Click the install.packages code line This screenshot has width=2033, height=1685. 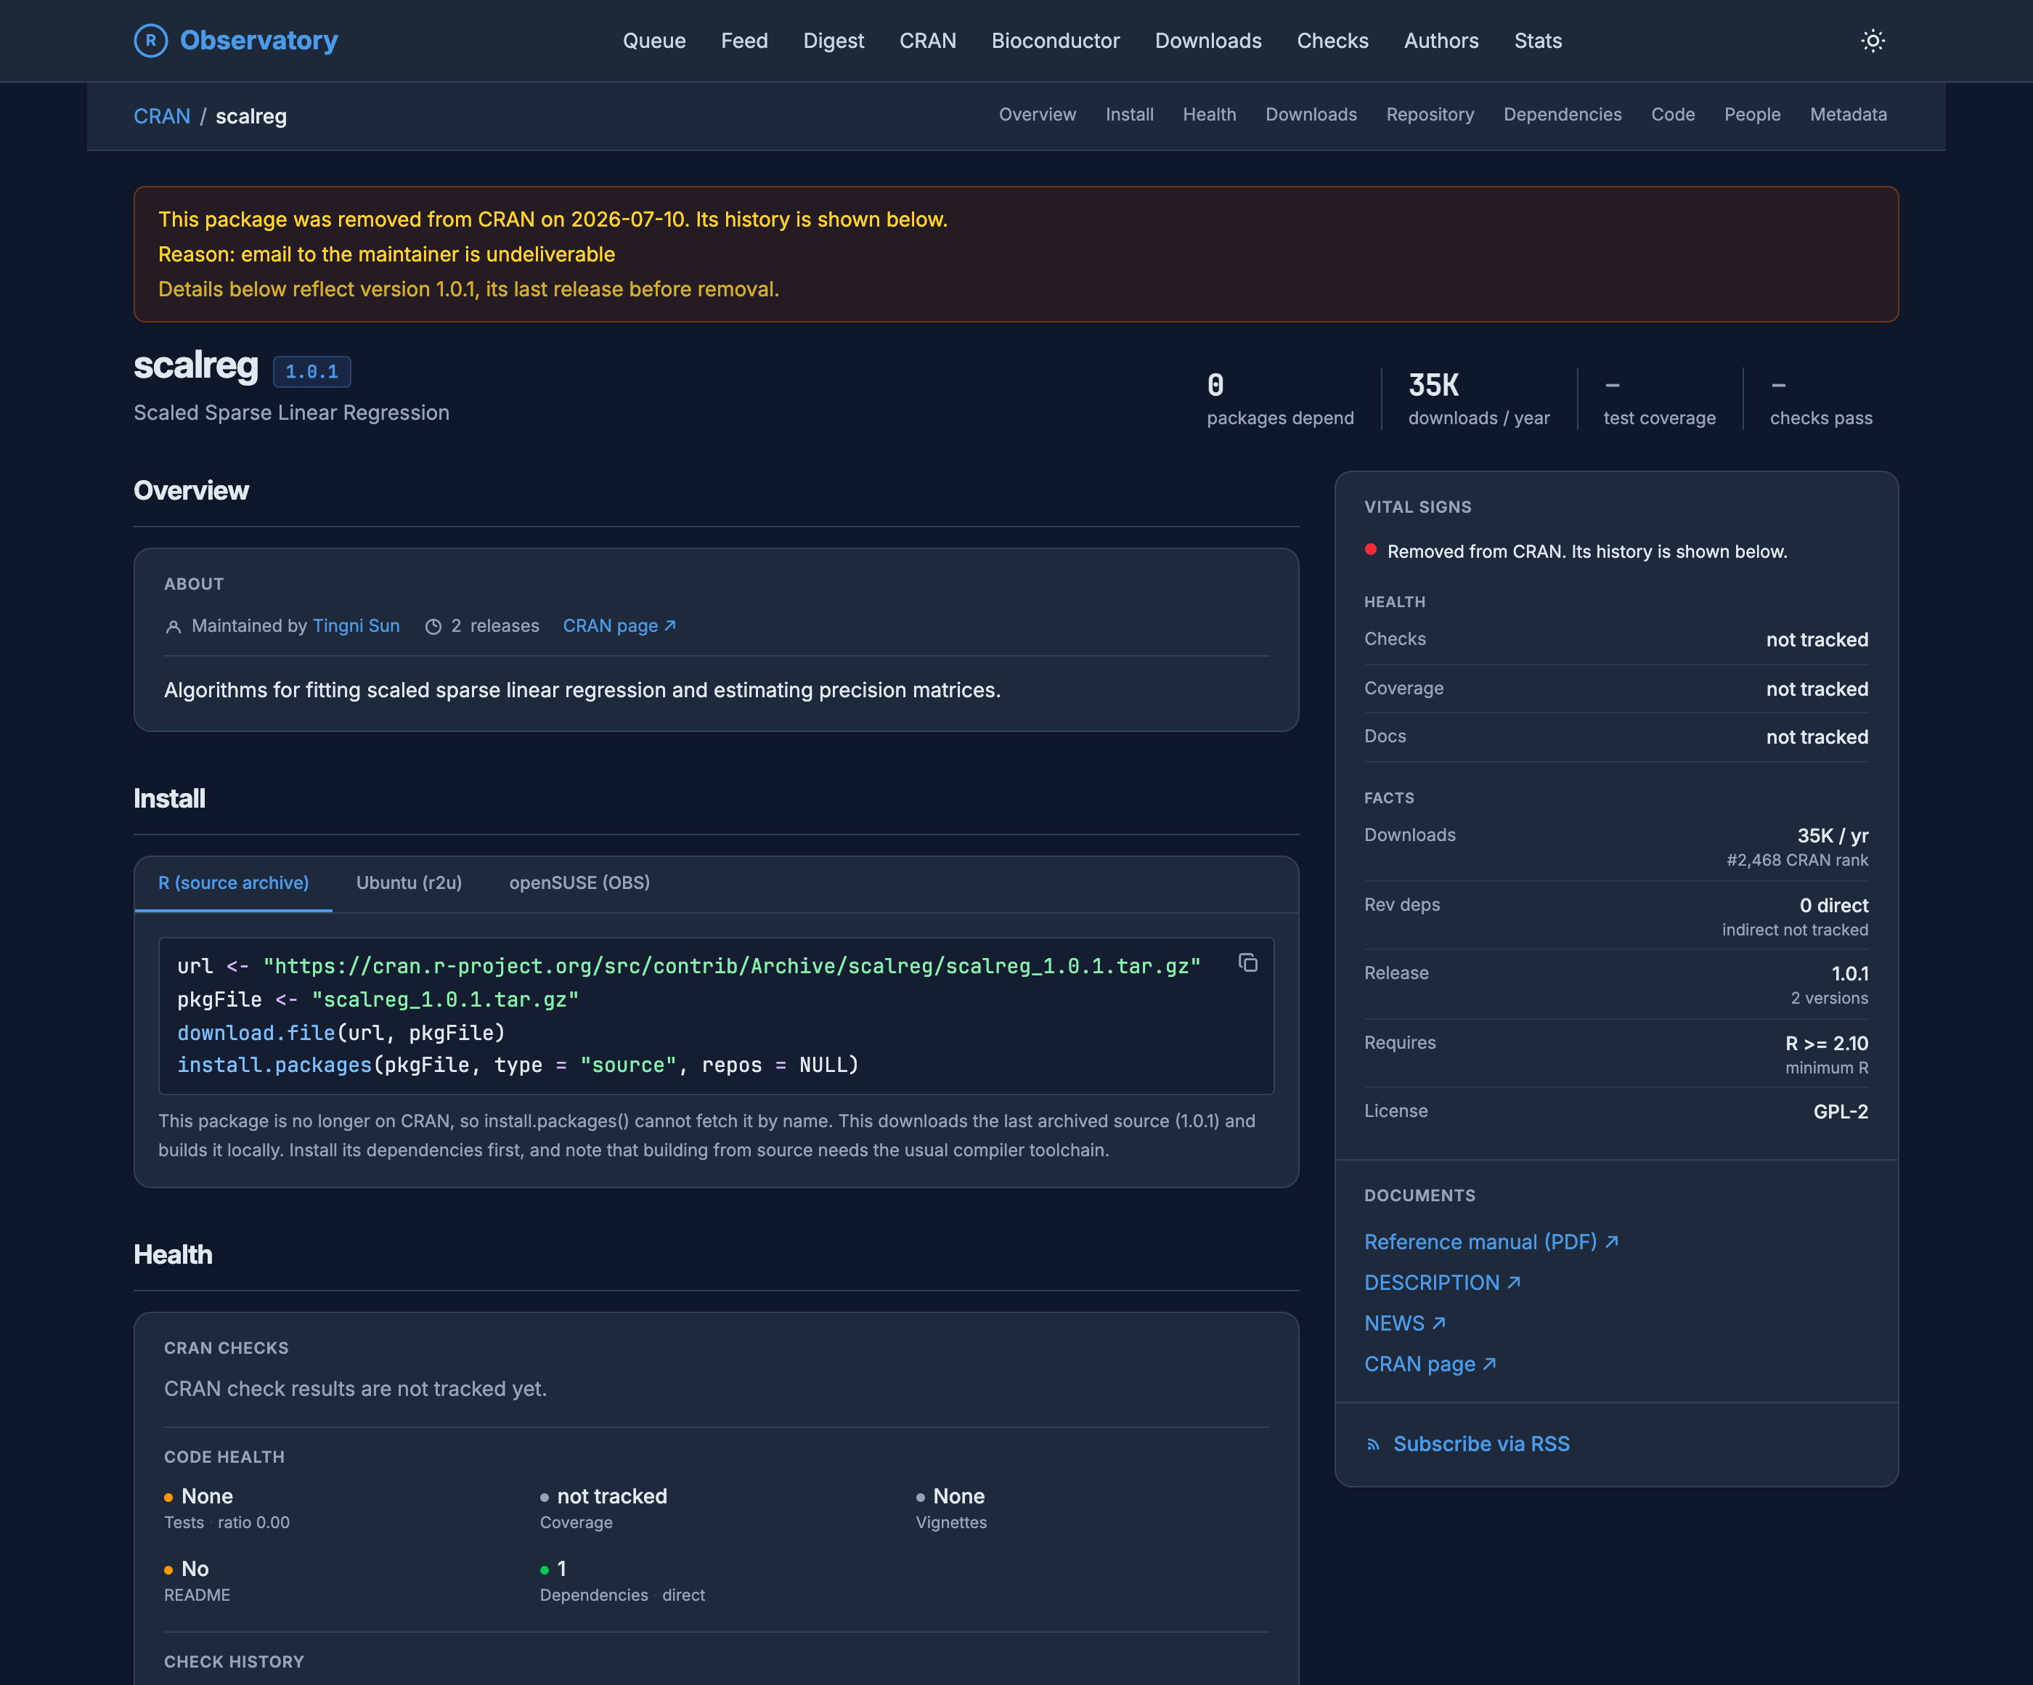[x=518, y=1065]
